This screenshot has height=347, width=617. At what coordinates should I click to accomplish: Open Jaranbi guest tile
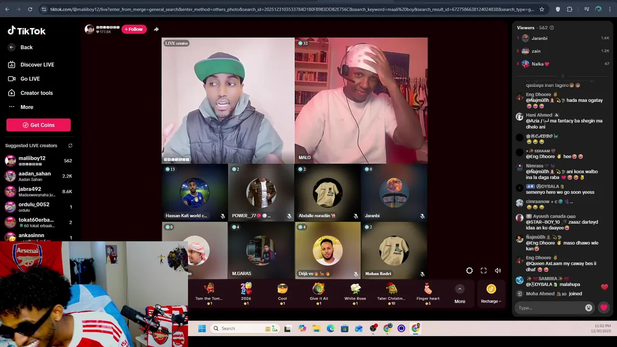pyautogui.click(x=394, y=192)
